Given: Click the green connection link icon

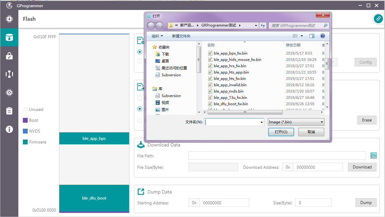Looking at the screenshot, I should click(x=378, y=19).
